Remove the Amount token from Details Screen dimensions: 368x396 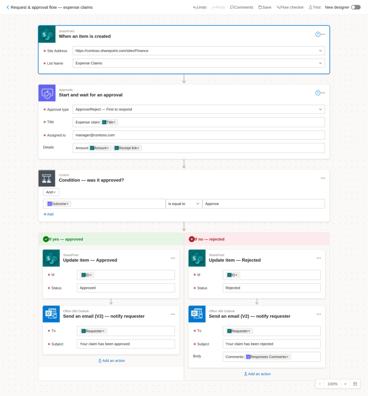tap(107, 148)
